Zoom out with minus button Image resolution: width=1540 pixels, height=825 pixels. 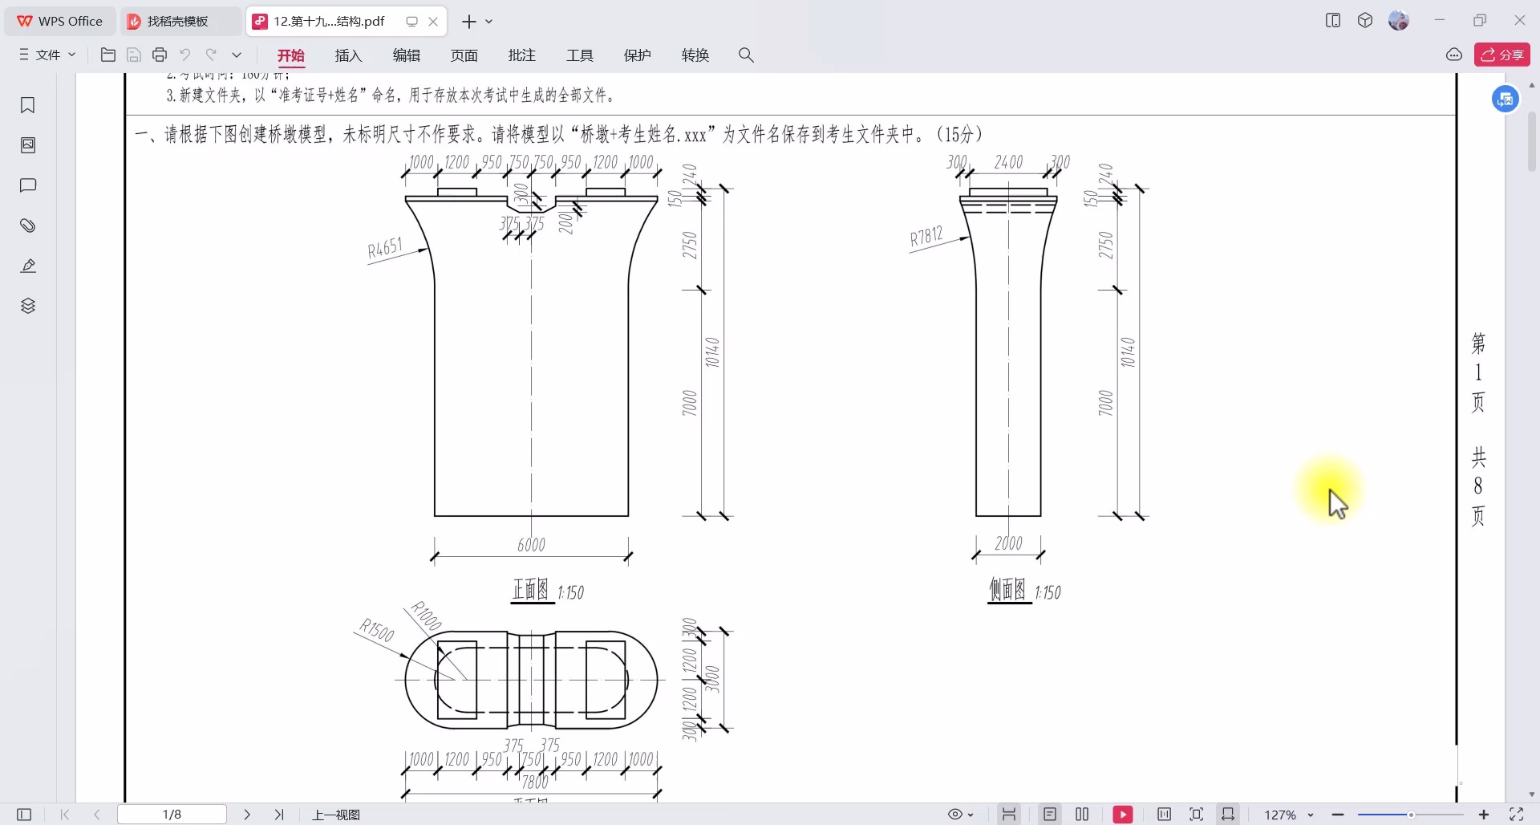1338,815
